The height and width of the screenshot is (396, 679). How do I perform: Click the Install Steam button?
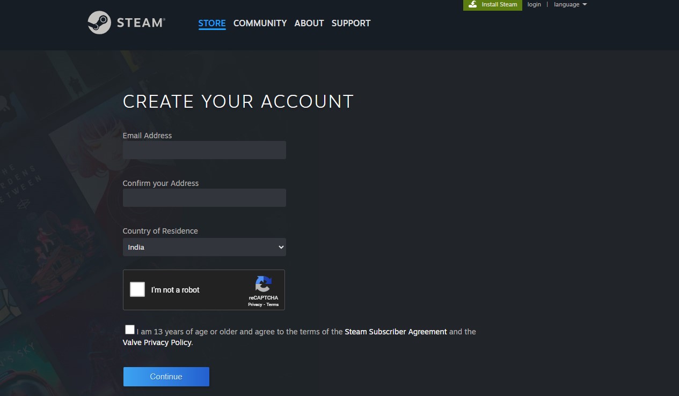point(493,4)
